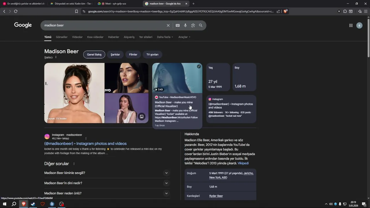The height and width of the screenshot is (208, 370).
Task: Open the taskbar search magnifier
Action: point(14,204)
